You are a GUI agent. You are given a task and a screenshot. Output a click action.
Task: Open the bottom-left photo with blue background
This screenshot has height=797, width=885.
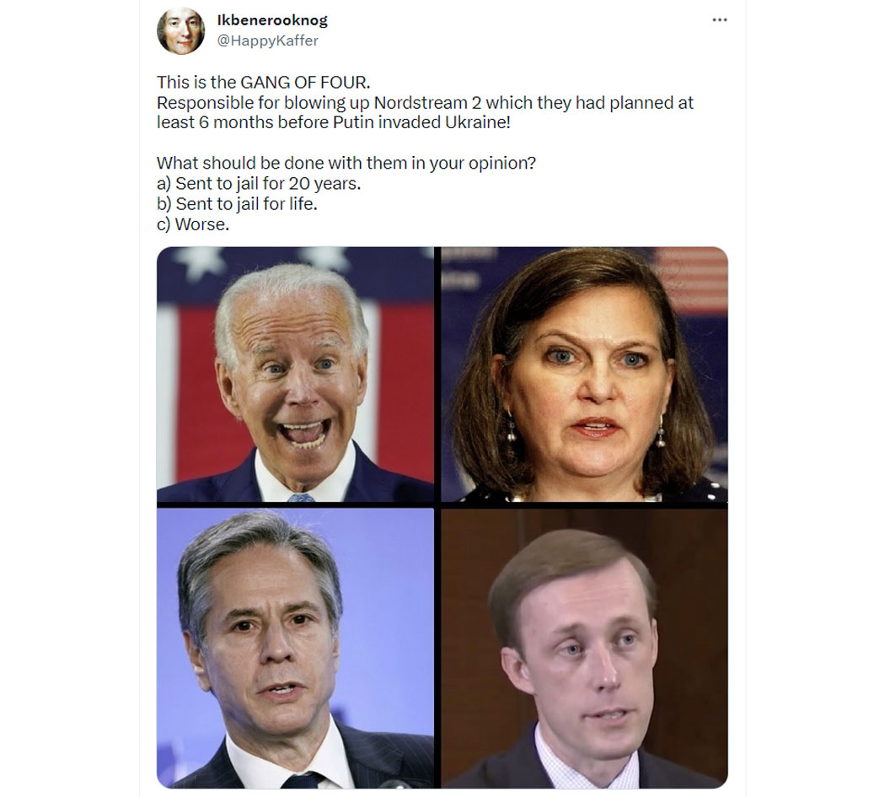[x=295, y=648]
